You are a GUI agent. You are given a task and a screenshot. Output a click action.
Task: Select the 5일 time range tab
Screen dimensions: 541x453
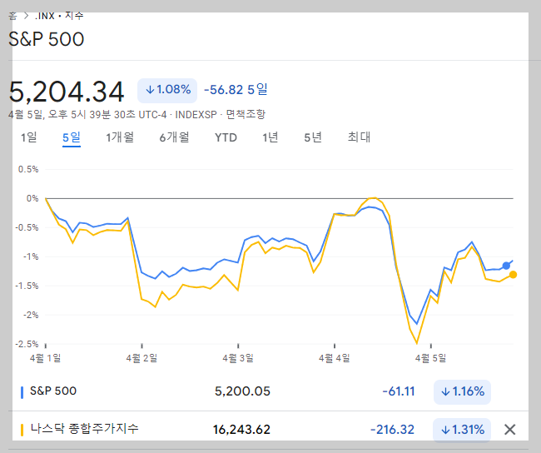(72, 137)
